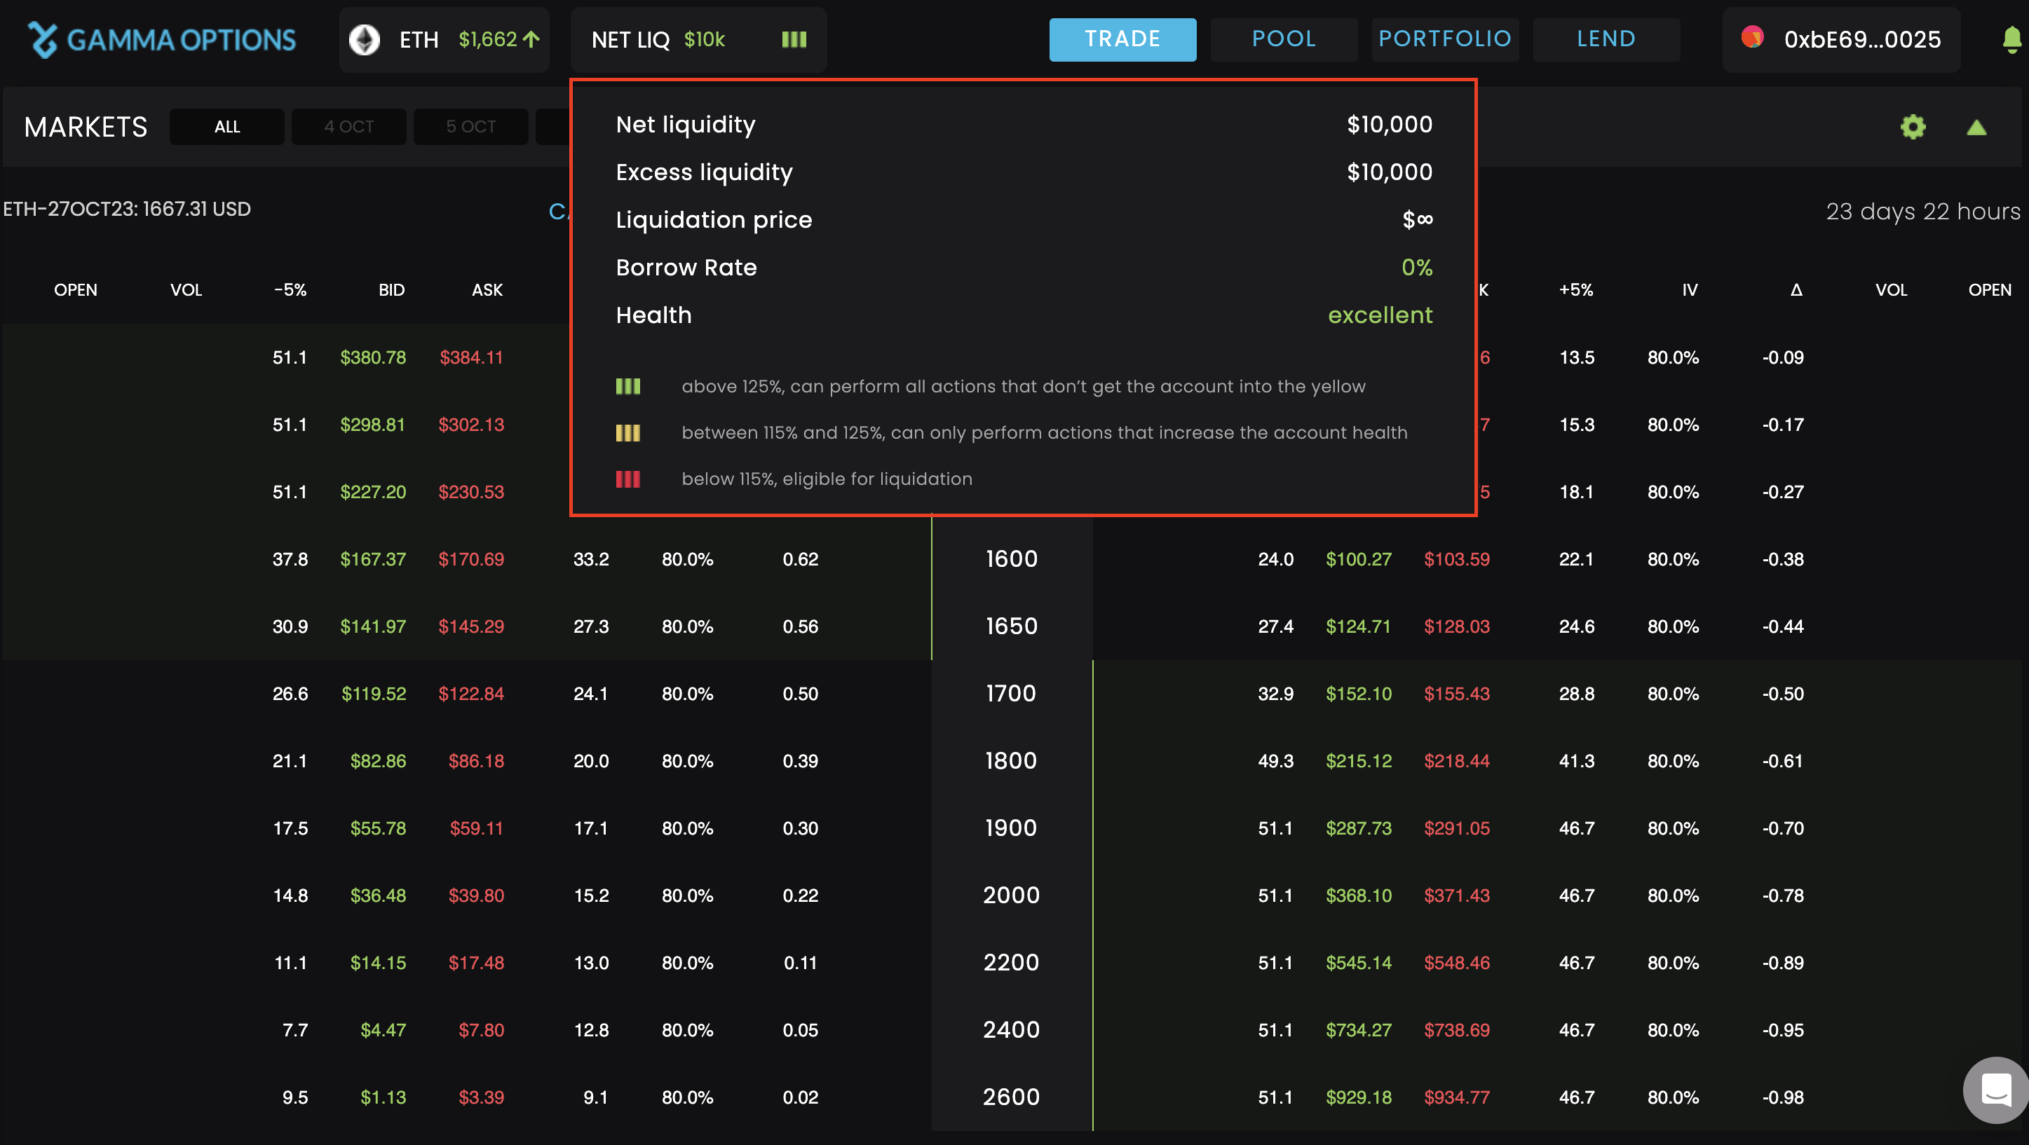Select the 4 OCT expiry filter
Screen dimensions: 2029x1145
(349, 127)
